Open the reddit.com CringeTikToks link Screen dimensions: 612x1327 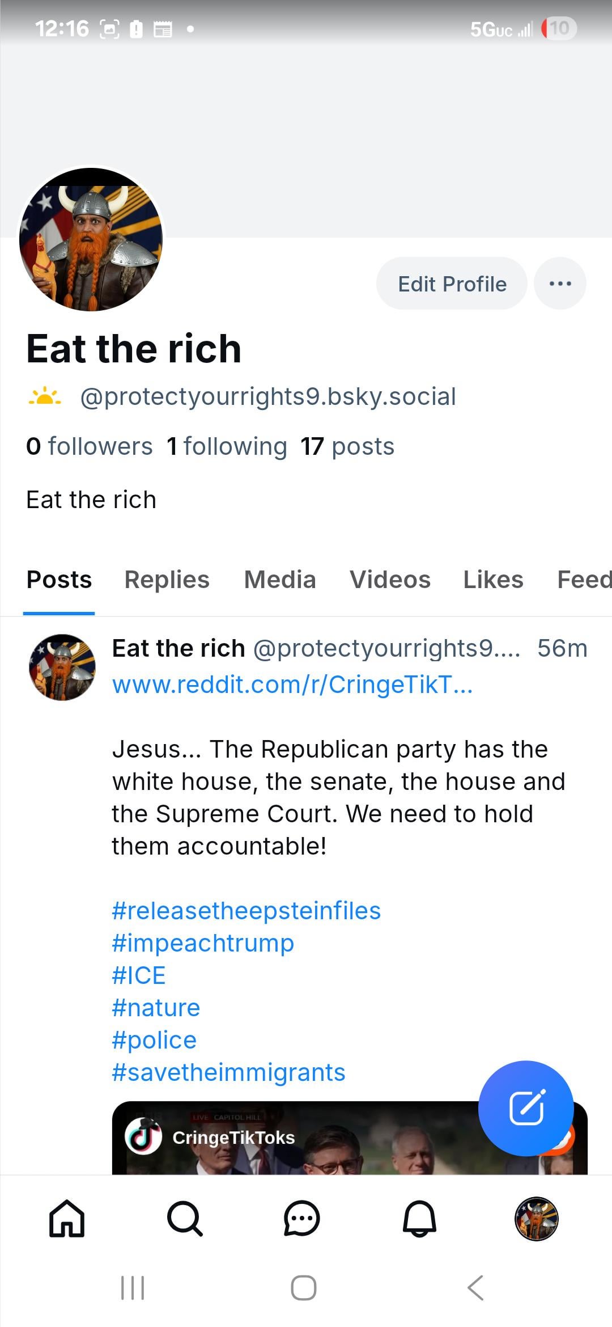click(292, 684)
